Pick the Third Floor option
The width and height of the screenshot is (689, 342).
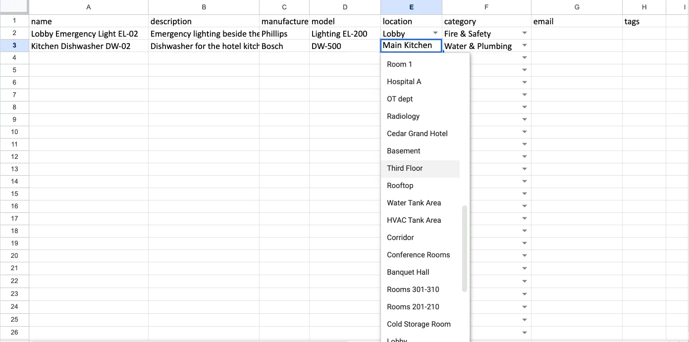point(421,168)
